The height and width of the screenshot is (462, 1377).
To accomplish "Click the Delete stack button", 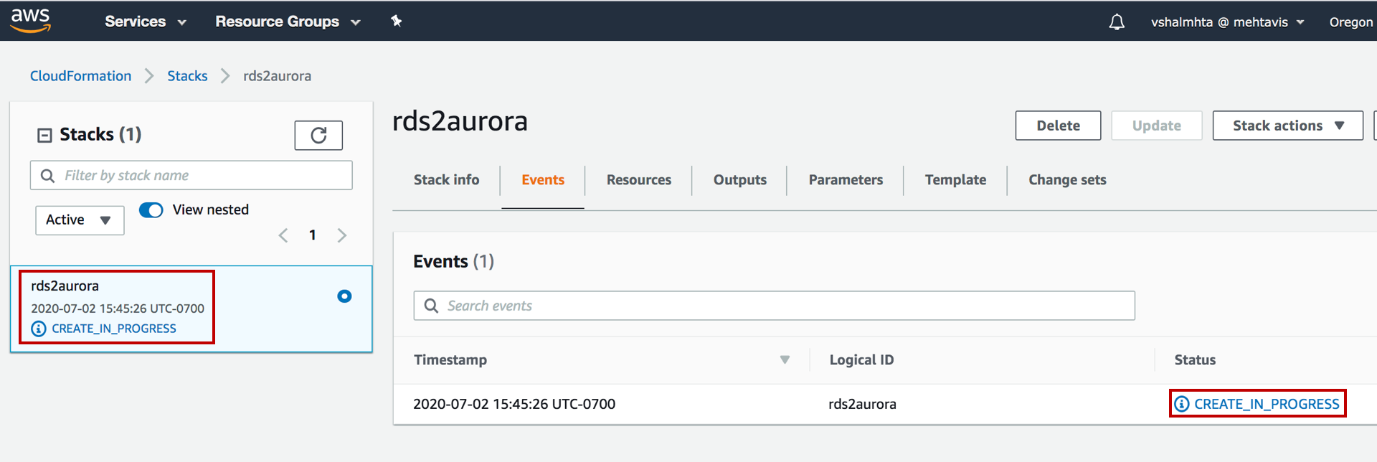I will pos(1058,126).
